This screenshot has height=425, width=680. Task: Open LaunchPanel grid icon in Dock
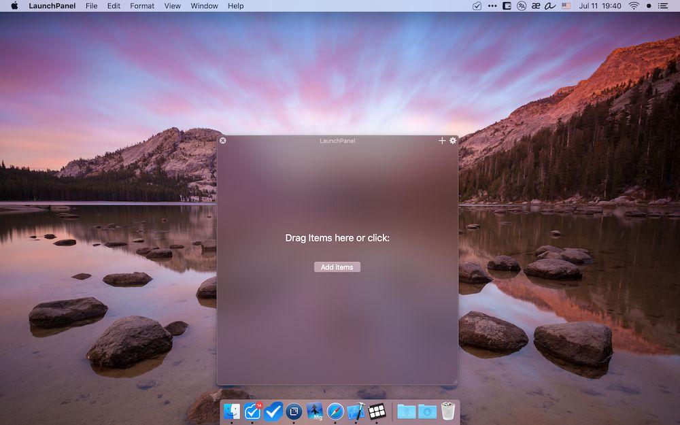coord(377,411)
